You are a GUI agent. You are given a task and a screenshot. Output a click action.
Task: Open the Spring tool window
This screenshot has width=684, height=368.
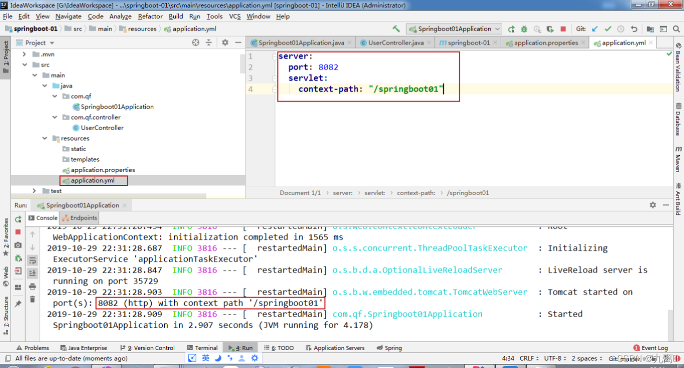tap(389, 347)
